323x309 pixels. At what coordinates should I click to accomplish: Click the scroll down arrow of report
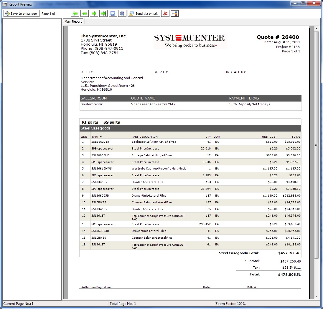coord(317,296)
